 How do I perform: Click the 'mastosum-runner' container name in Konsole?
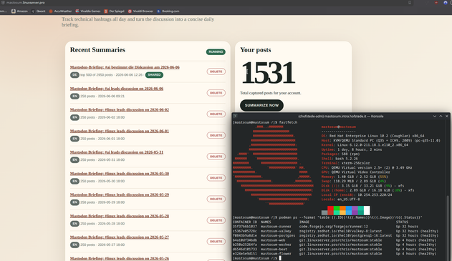click(276, 227)
